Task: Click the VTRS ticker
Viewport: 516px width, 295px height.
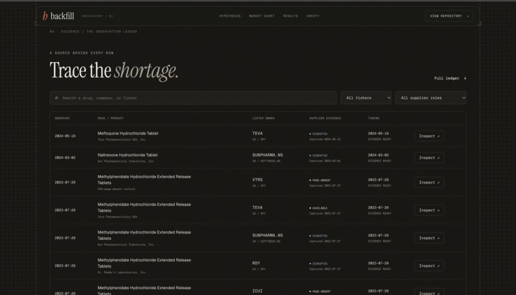Action: pos(257,180)
